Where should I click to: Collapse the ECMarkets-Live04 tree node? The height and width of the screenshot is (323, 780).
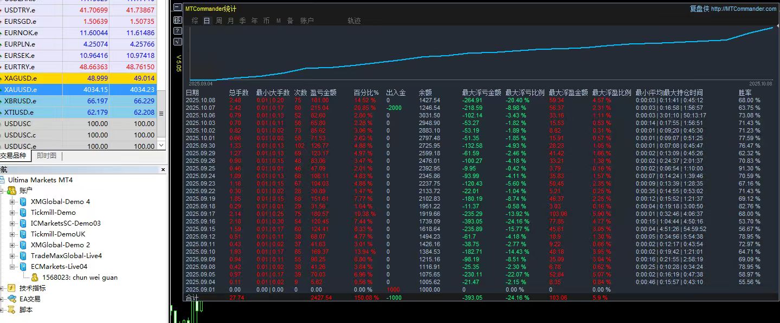(12, 267)
